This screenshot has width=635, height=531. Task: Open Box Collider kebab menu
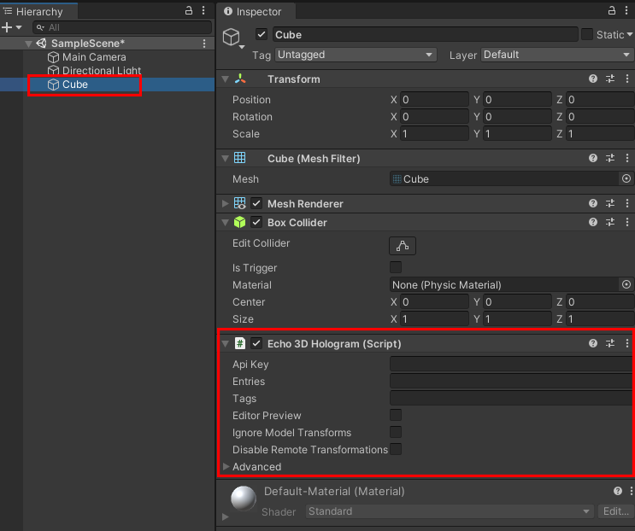627,222
